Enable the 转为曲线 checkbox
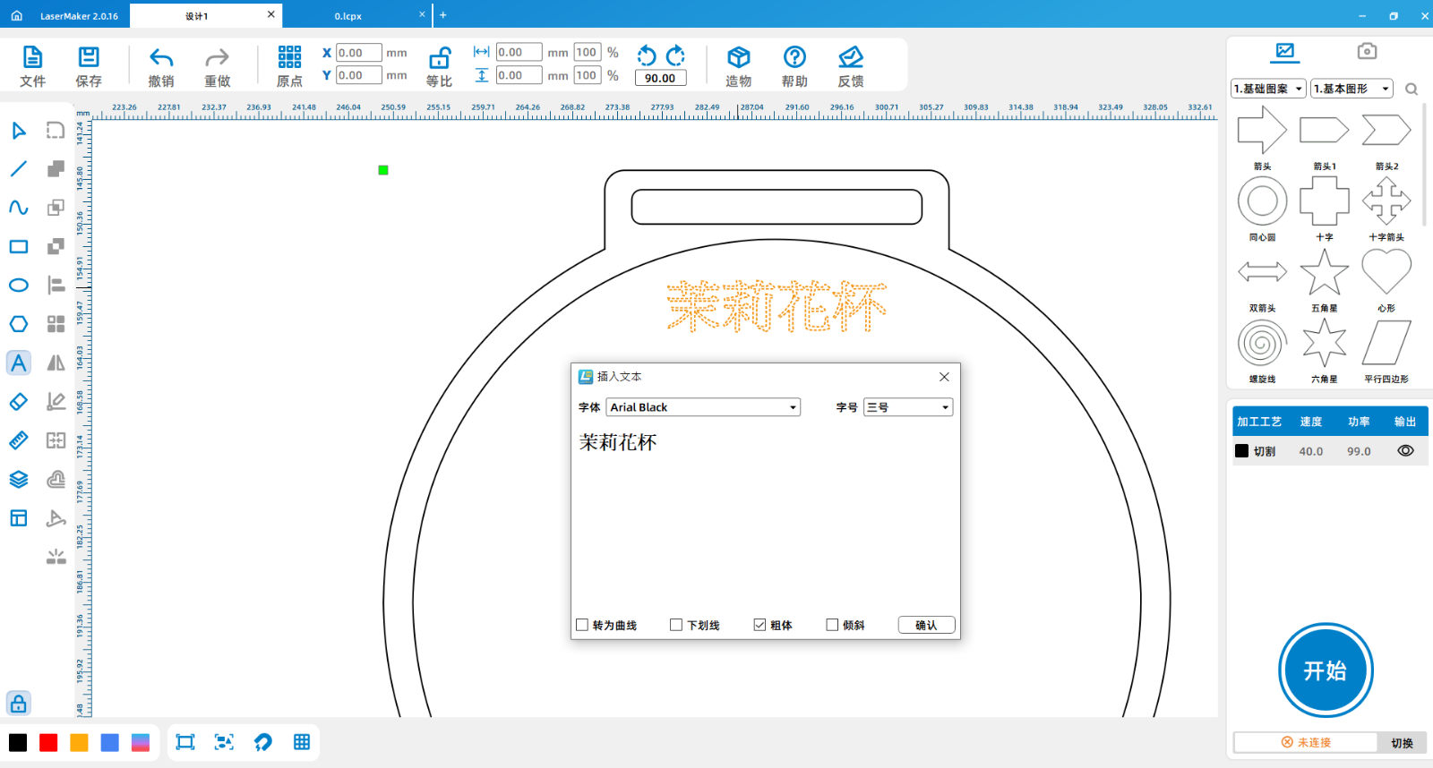Viewport: 1433px width, 768px height. coord(582,625)
